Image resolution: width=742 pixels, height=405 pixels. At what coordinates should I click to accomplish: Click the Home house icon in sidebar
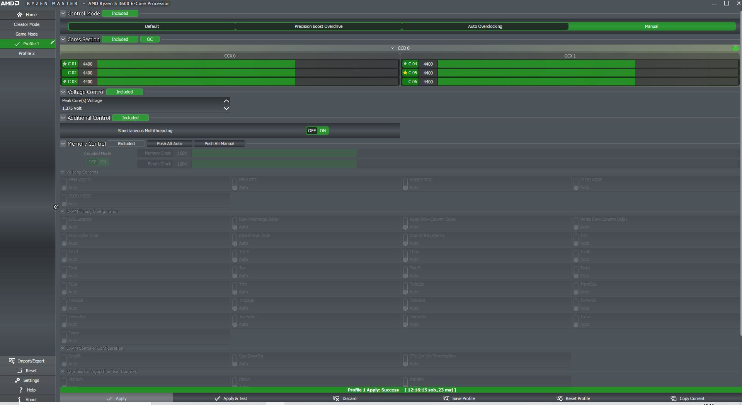[20, 15]
